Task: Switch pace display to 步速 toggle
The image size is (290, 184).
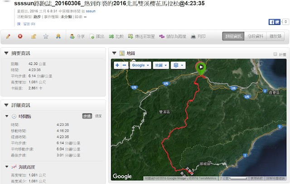Action: coord(87,116)
